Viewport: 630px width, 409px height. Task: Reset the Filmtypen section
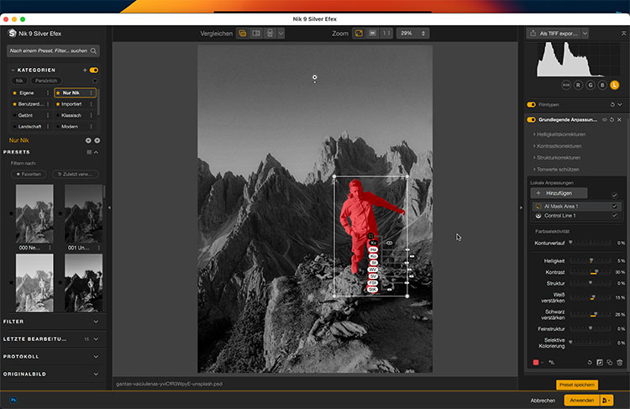tap(611, 105)
